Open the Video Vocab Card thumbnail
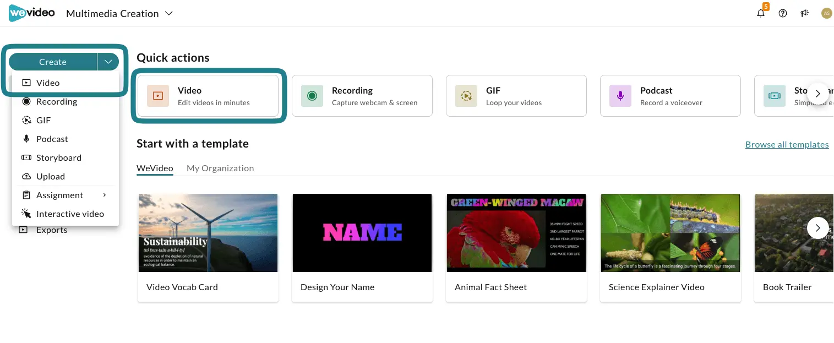Screen dimensions: 834x343 [208, 233]
